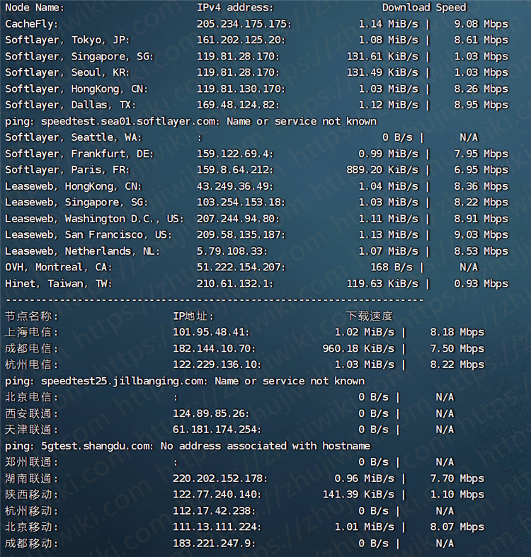Click the "节点名称:" header
This screenshot has height=557, width=531.
[x=32, y=316]
